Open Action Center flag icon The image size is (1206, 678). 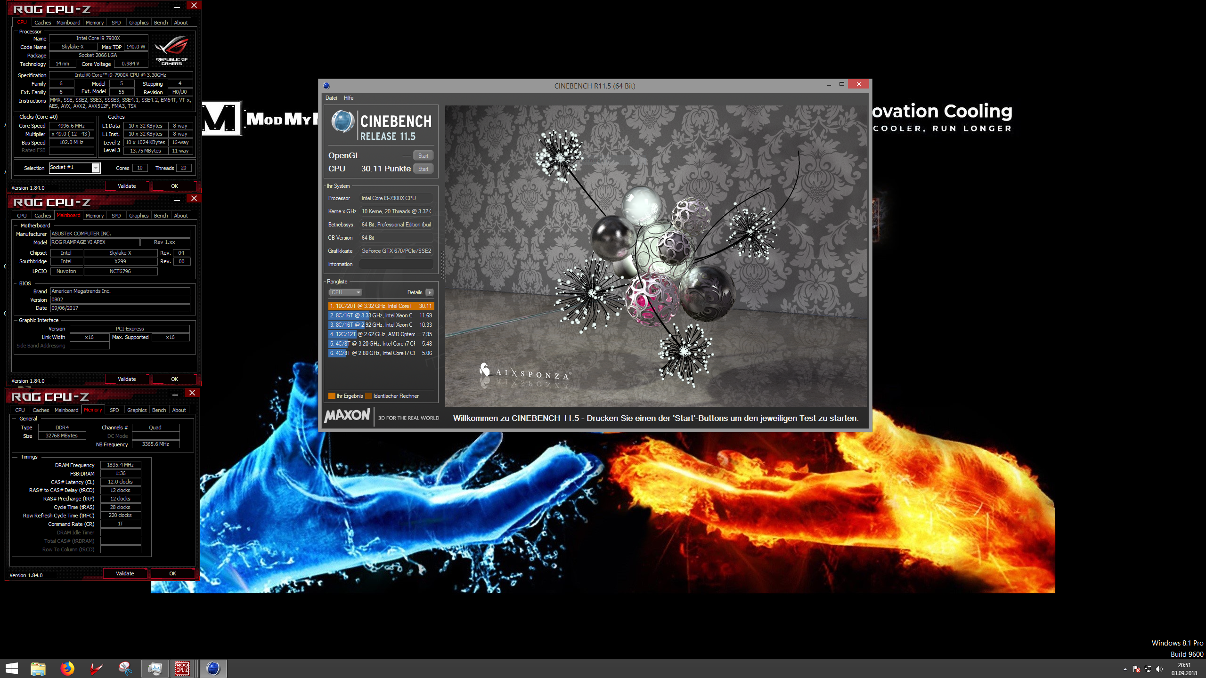1137,669
